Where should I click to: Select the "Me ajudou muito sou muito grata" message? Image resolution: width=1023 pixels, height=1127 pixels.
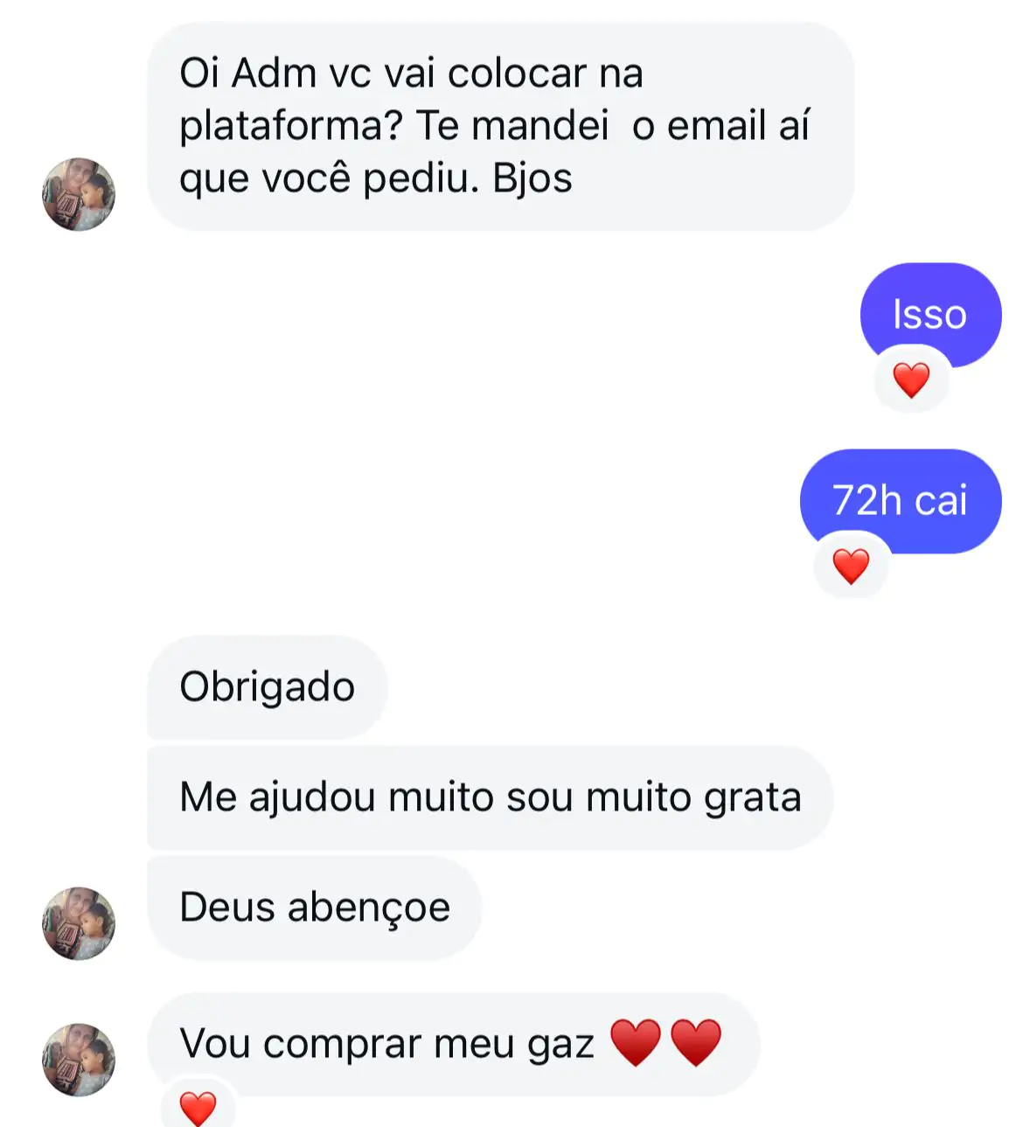coord(490,797)
